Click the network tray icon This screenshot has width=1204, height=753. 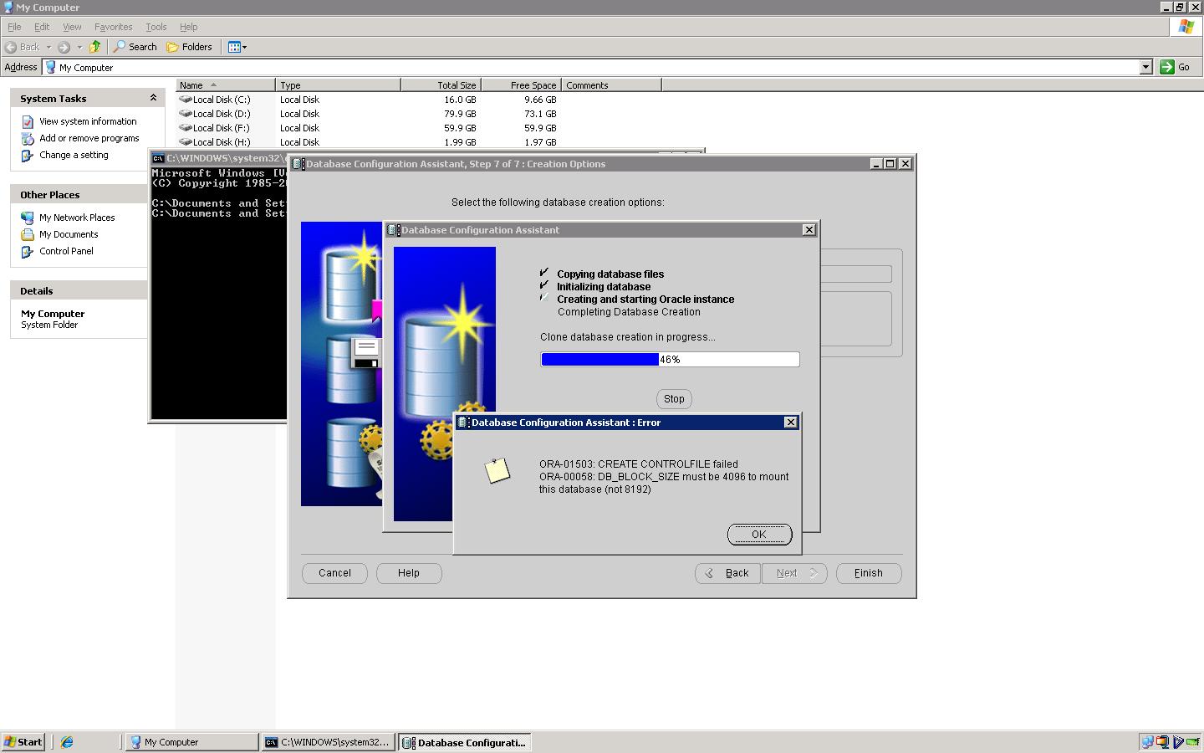pyautogui.click(x=1147, y=742)
